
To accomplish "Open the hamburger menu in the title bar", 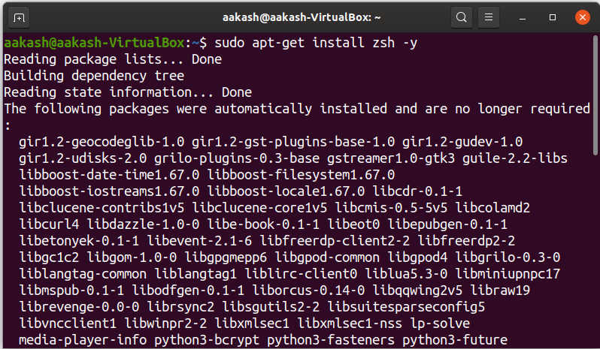I will 489,17.
